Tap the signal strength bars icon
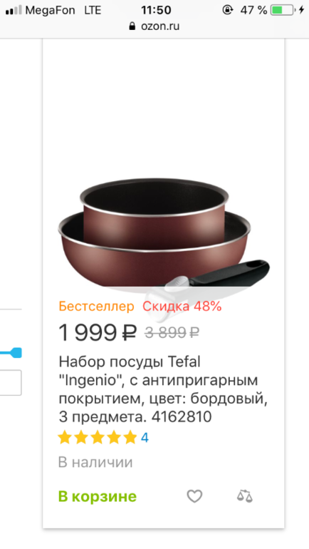Screen dimensions: 309x549 pos(14,11)
